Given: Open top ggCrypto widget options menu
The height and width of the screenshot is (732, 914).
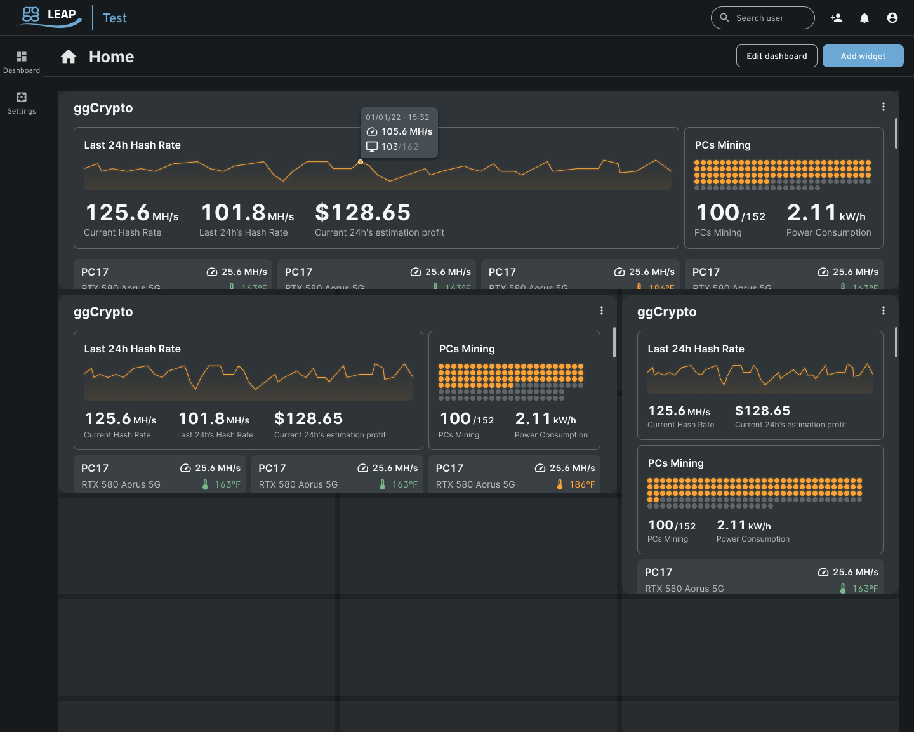Looking at the screenshot, I should (884, 107).
